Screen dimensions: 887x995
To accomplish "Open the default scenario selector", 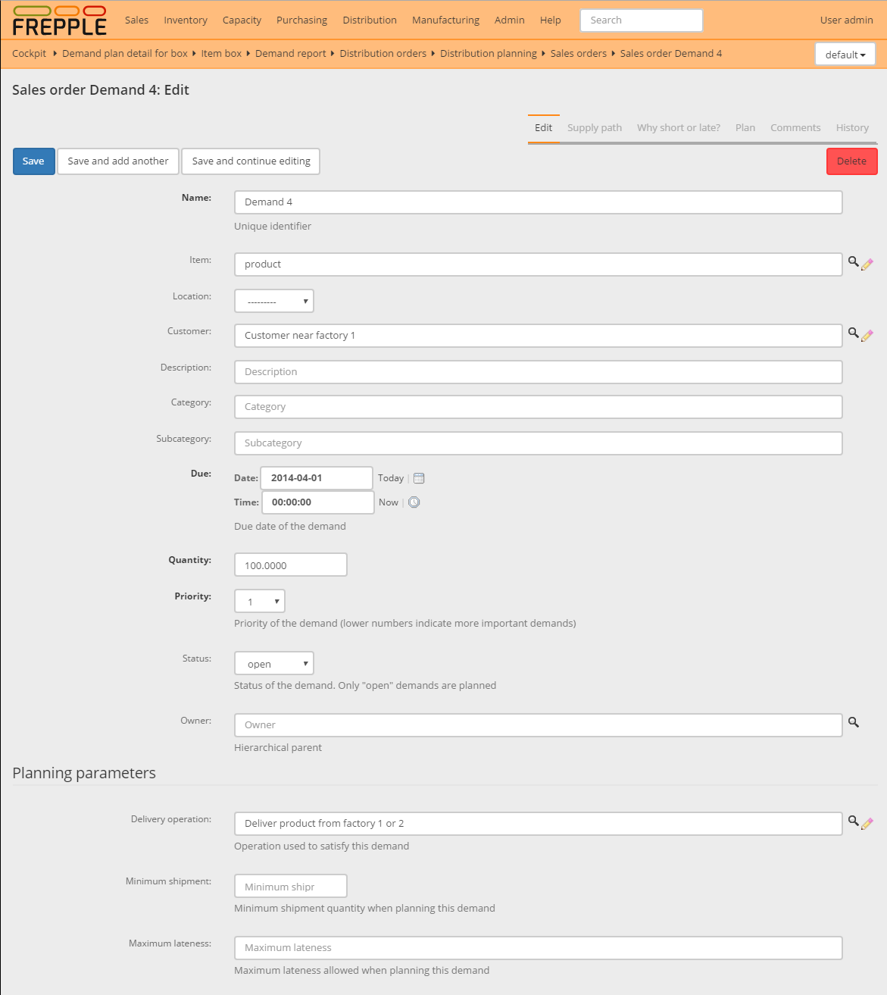I will pos(845,54).
